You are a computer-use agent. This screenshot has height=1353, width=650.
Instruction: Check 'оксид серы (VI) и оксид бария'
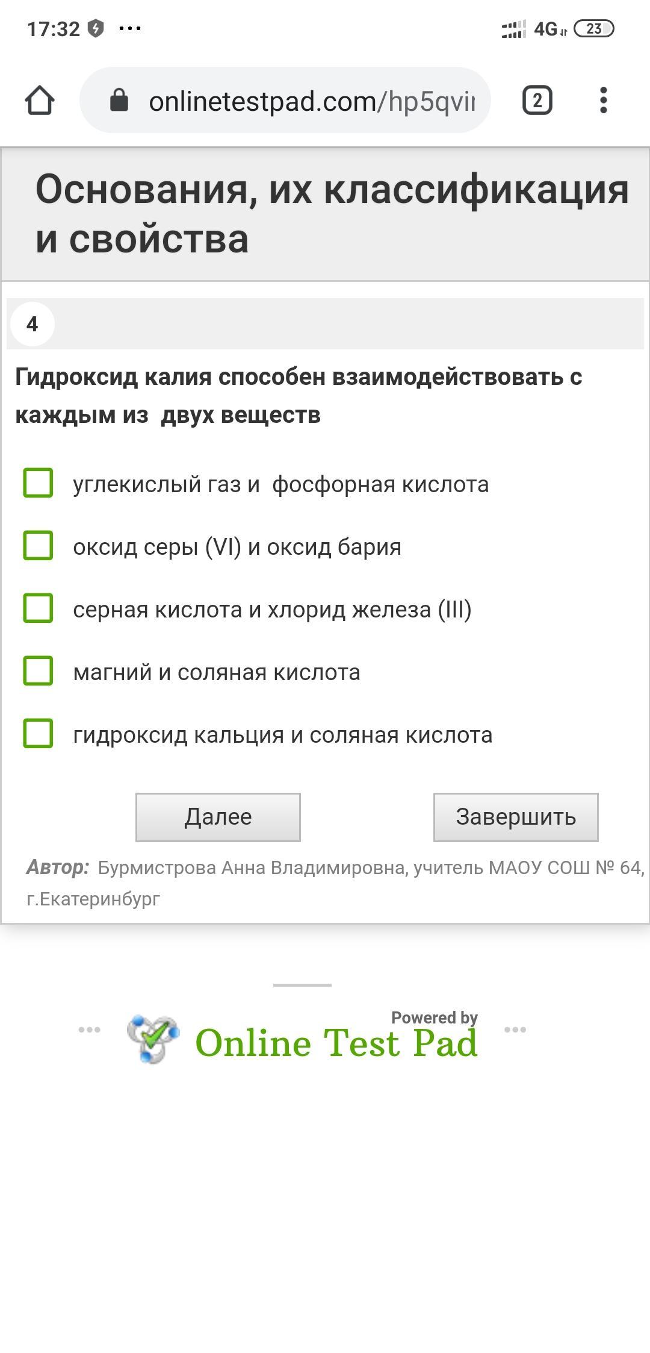[38, 546]
